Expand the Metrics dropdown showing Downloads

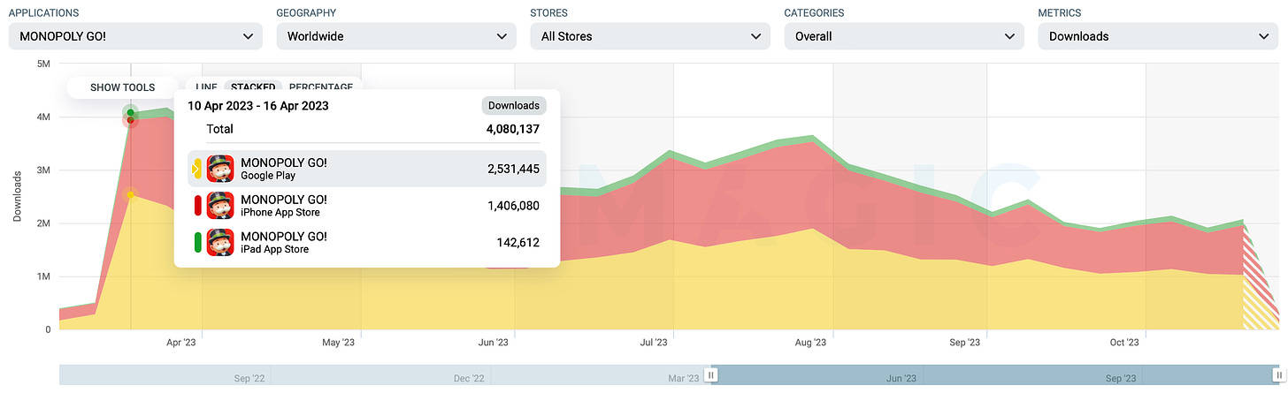pyautogui.click(x=1158, y=36)
